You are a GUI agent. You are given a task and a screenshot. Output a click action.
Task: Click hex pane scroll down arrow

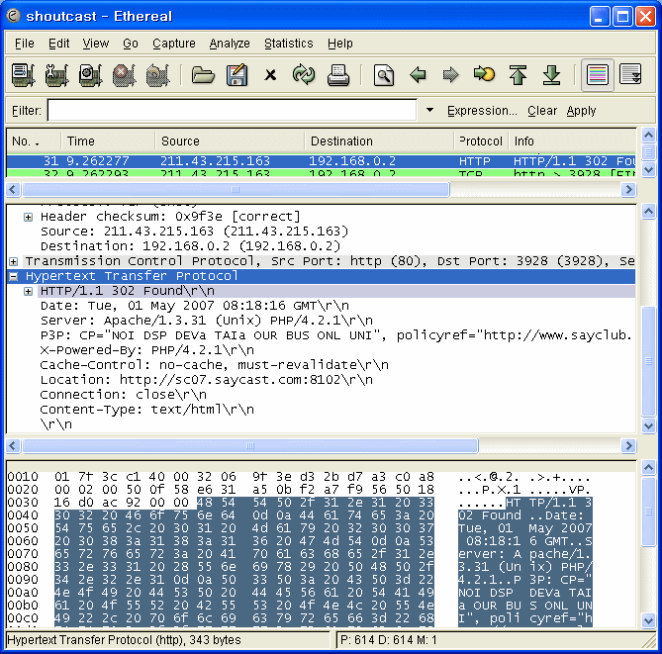click(648, 620)
